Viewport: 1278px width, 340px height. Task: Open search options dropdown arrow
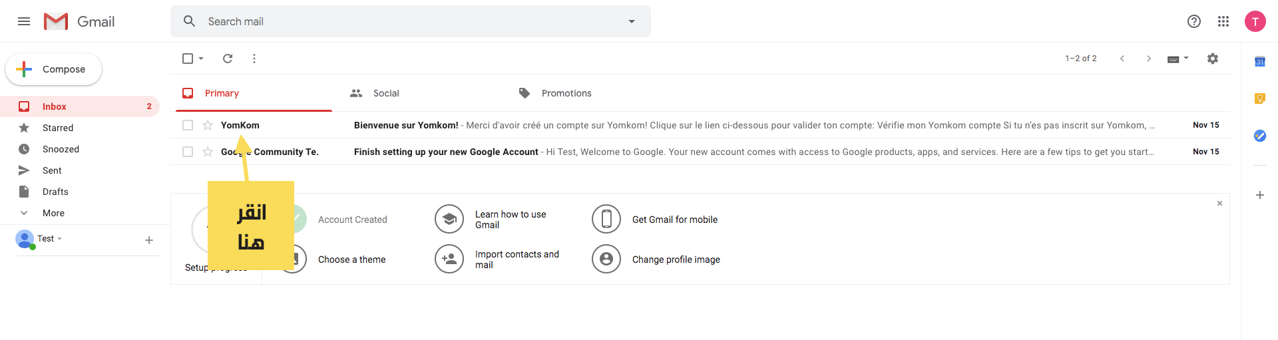(632, 21)
